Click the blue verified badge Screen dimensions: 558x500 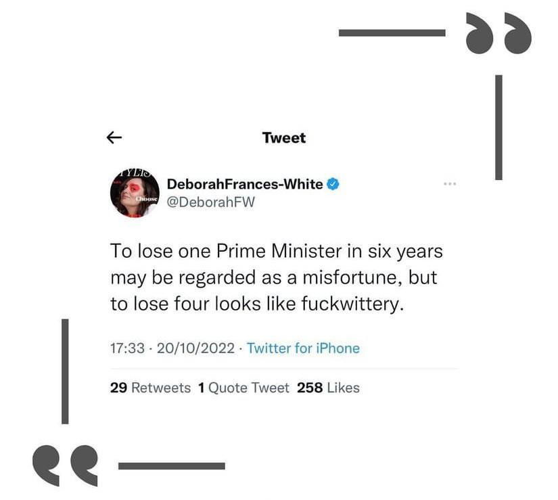pos(333,184)
